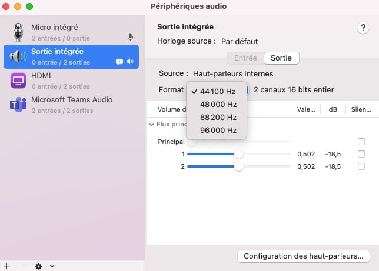Click the Sortie intégrée speaker icon
Screen dimensions: 379x271
[x=18, y=56]
